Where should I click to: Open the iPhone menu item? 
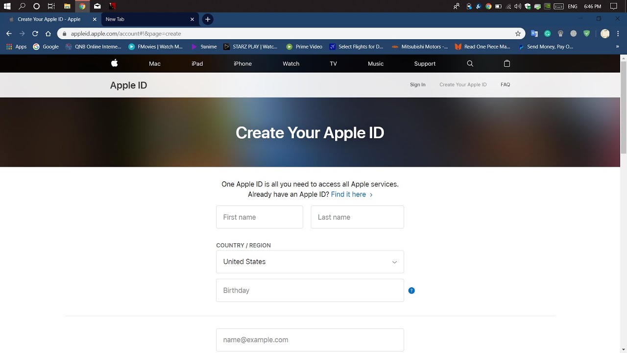click(x=242, y=63)
